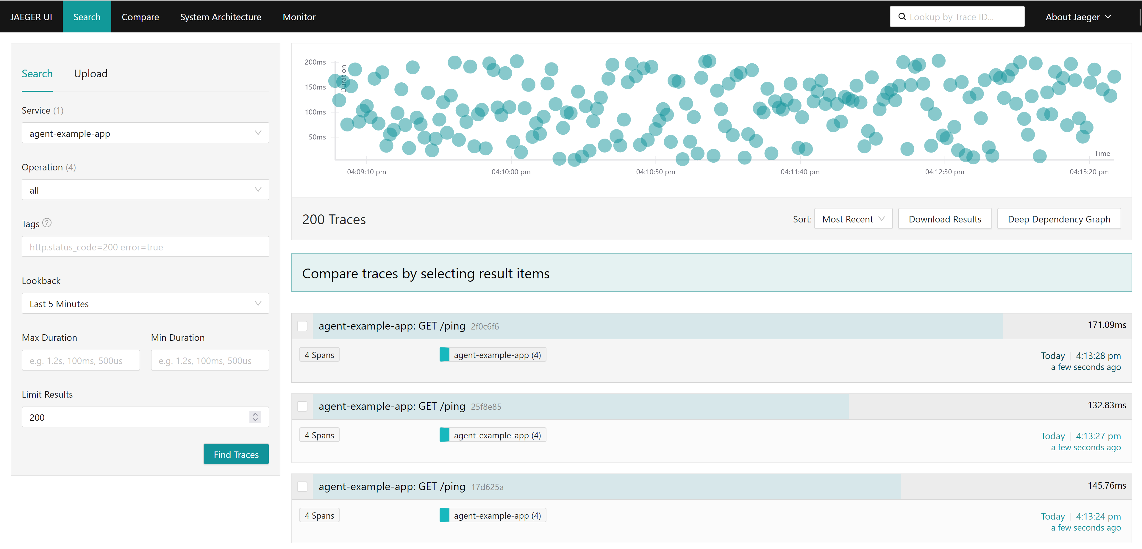The image size is (1142, 549).
Task: Click the JAEGER UI logo
Action: [x=31, y=17]
